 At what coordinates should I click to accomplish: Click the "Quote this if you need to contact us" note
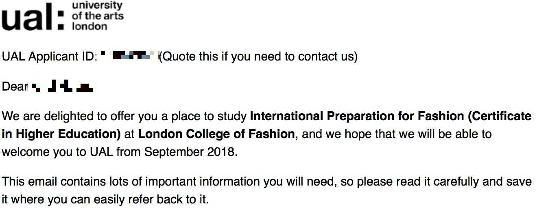pos(258,57)
